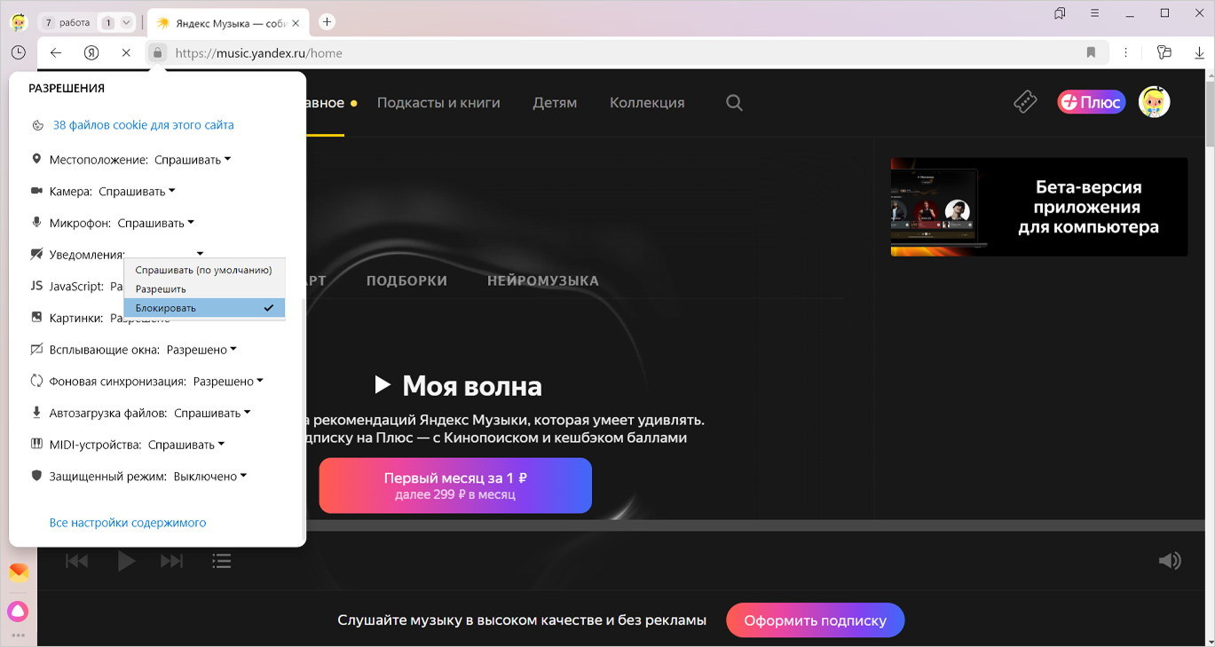1215x647 pixels.
Task: Open 38 cookie files link for this site
Action: [143, 125]
